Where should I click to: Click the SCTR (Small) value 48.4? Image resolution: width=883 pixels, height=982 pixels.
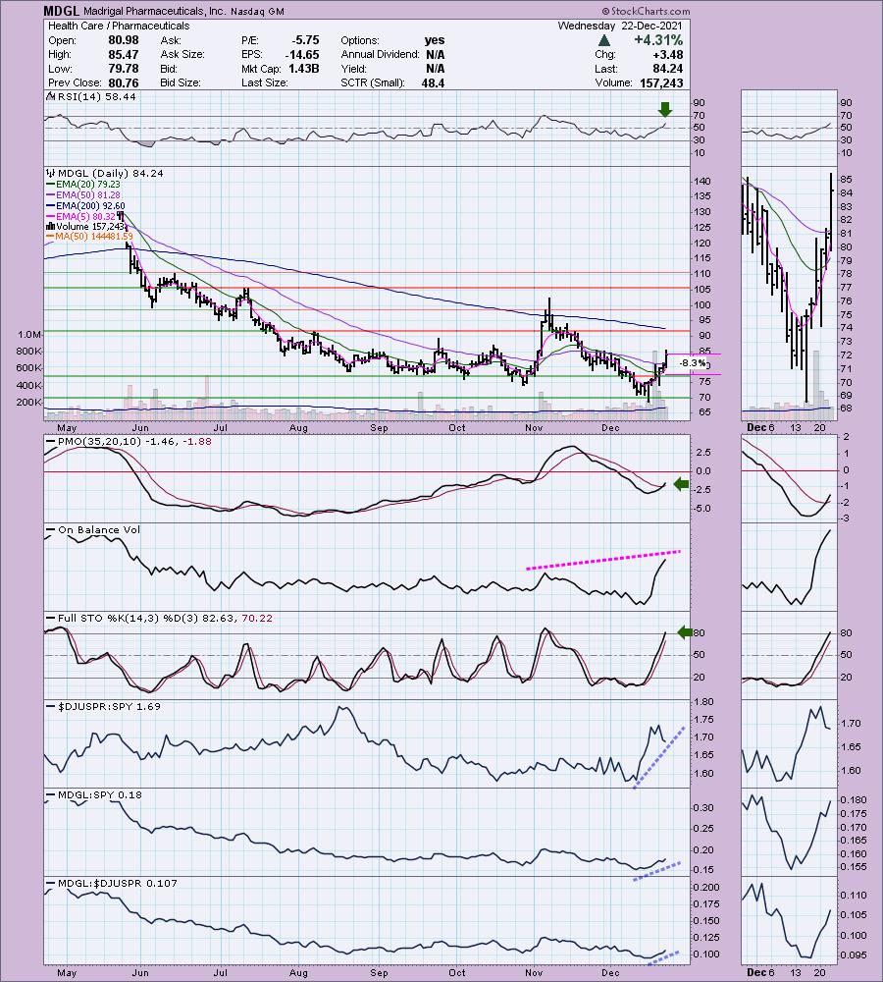[x=433, y=82]
